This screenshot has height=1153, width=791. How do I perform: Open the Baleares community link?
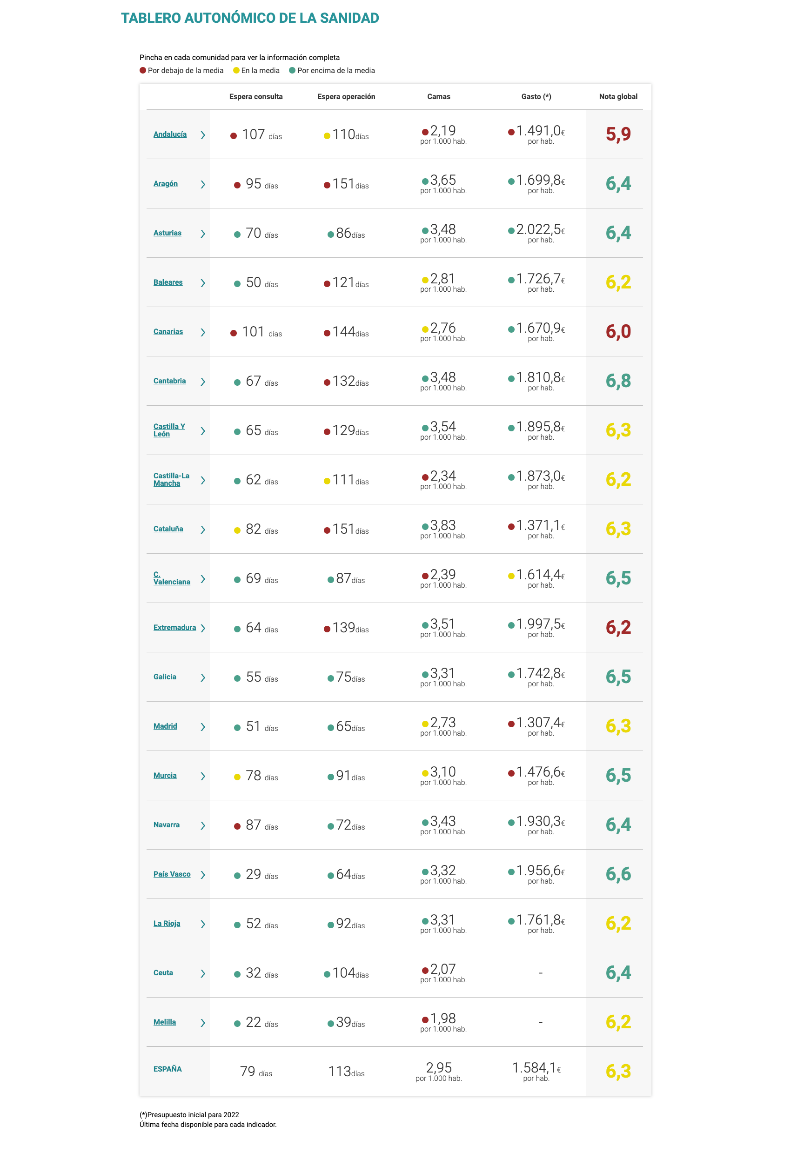[168, 282]
